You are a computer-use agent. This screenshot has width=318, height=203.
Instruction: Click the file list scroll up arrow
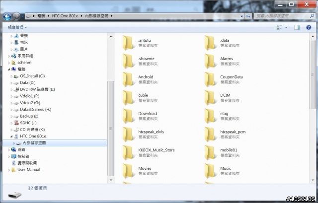[x=313, y=36]
